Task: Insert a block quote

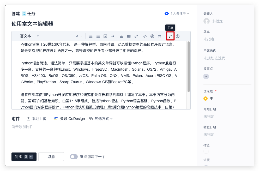Action: click(x=113, y=36)
